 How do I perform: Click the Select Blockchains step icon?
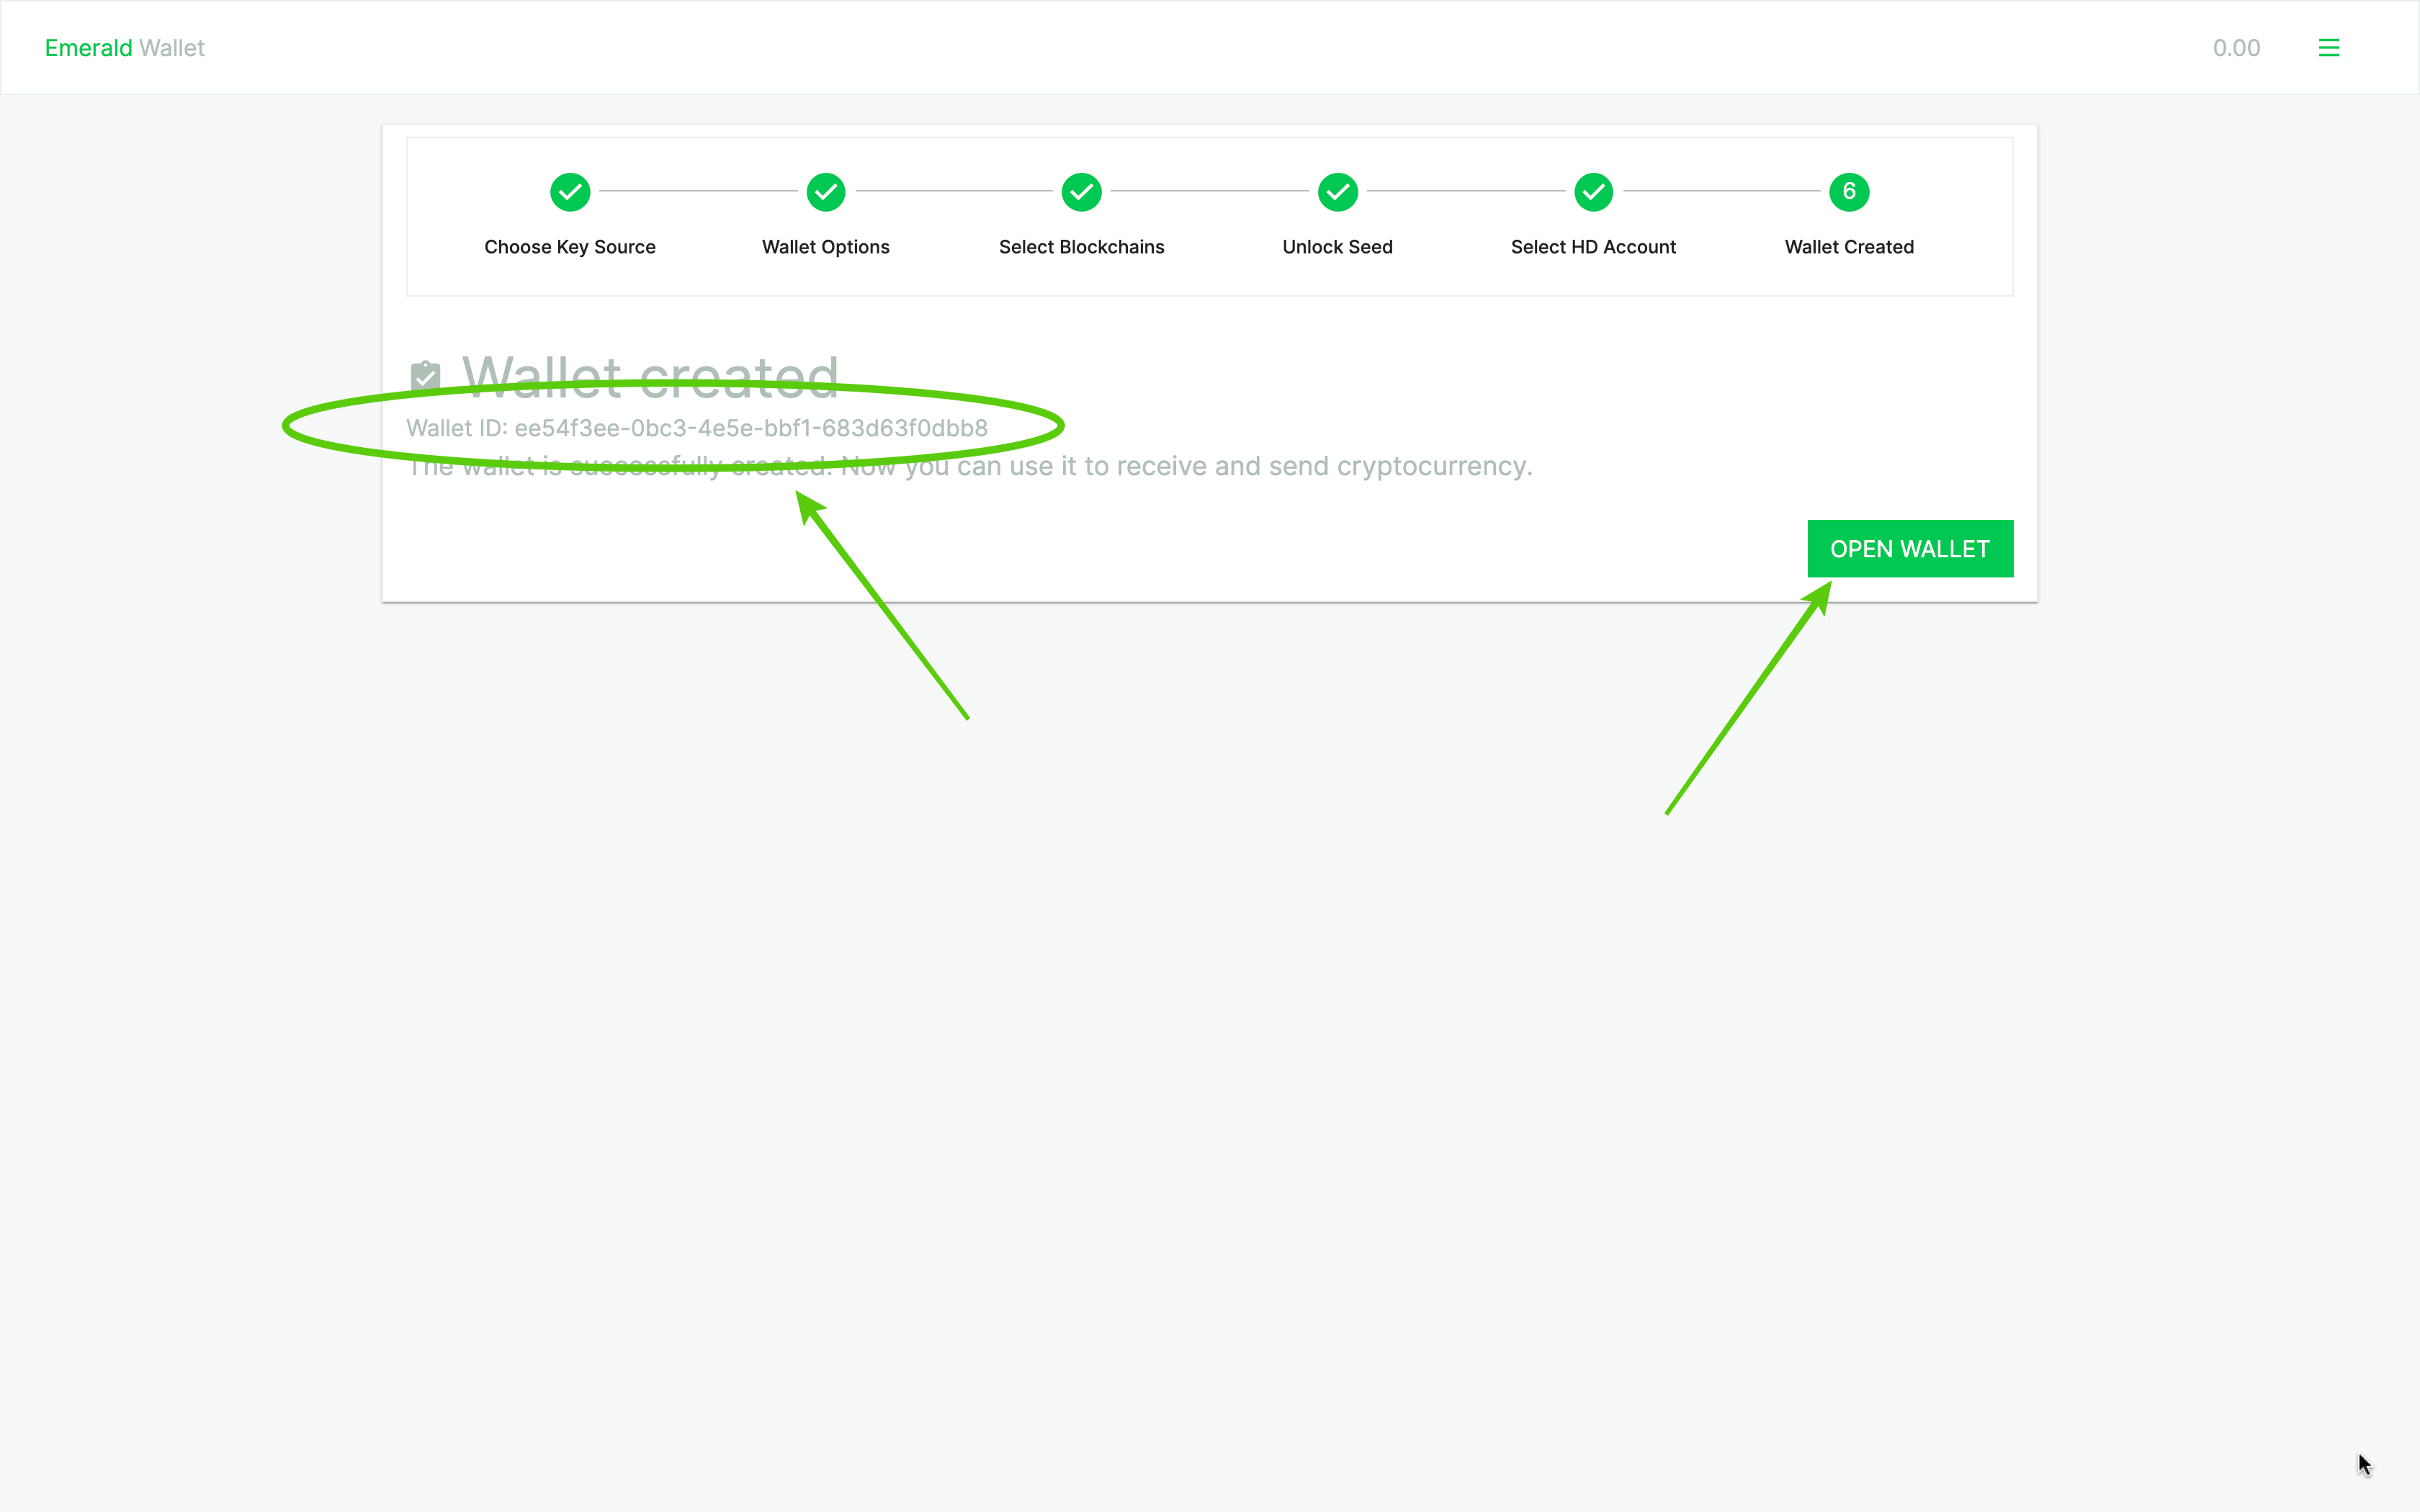(1080, 192)
